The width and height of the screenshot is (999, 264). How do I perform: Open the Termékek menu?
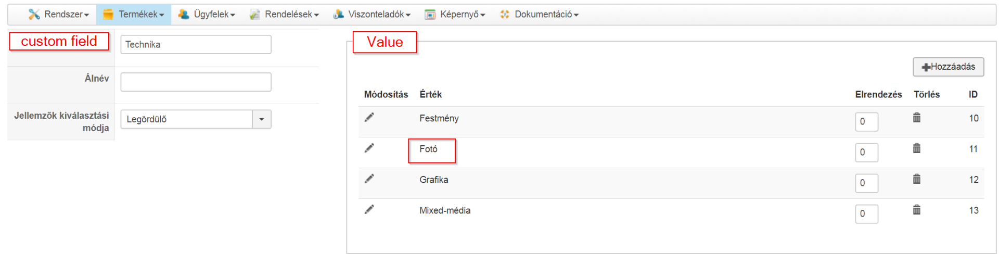(134, 15)
